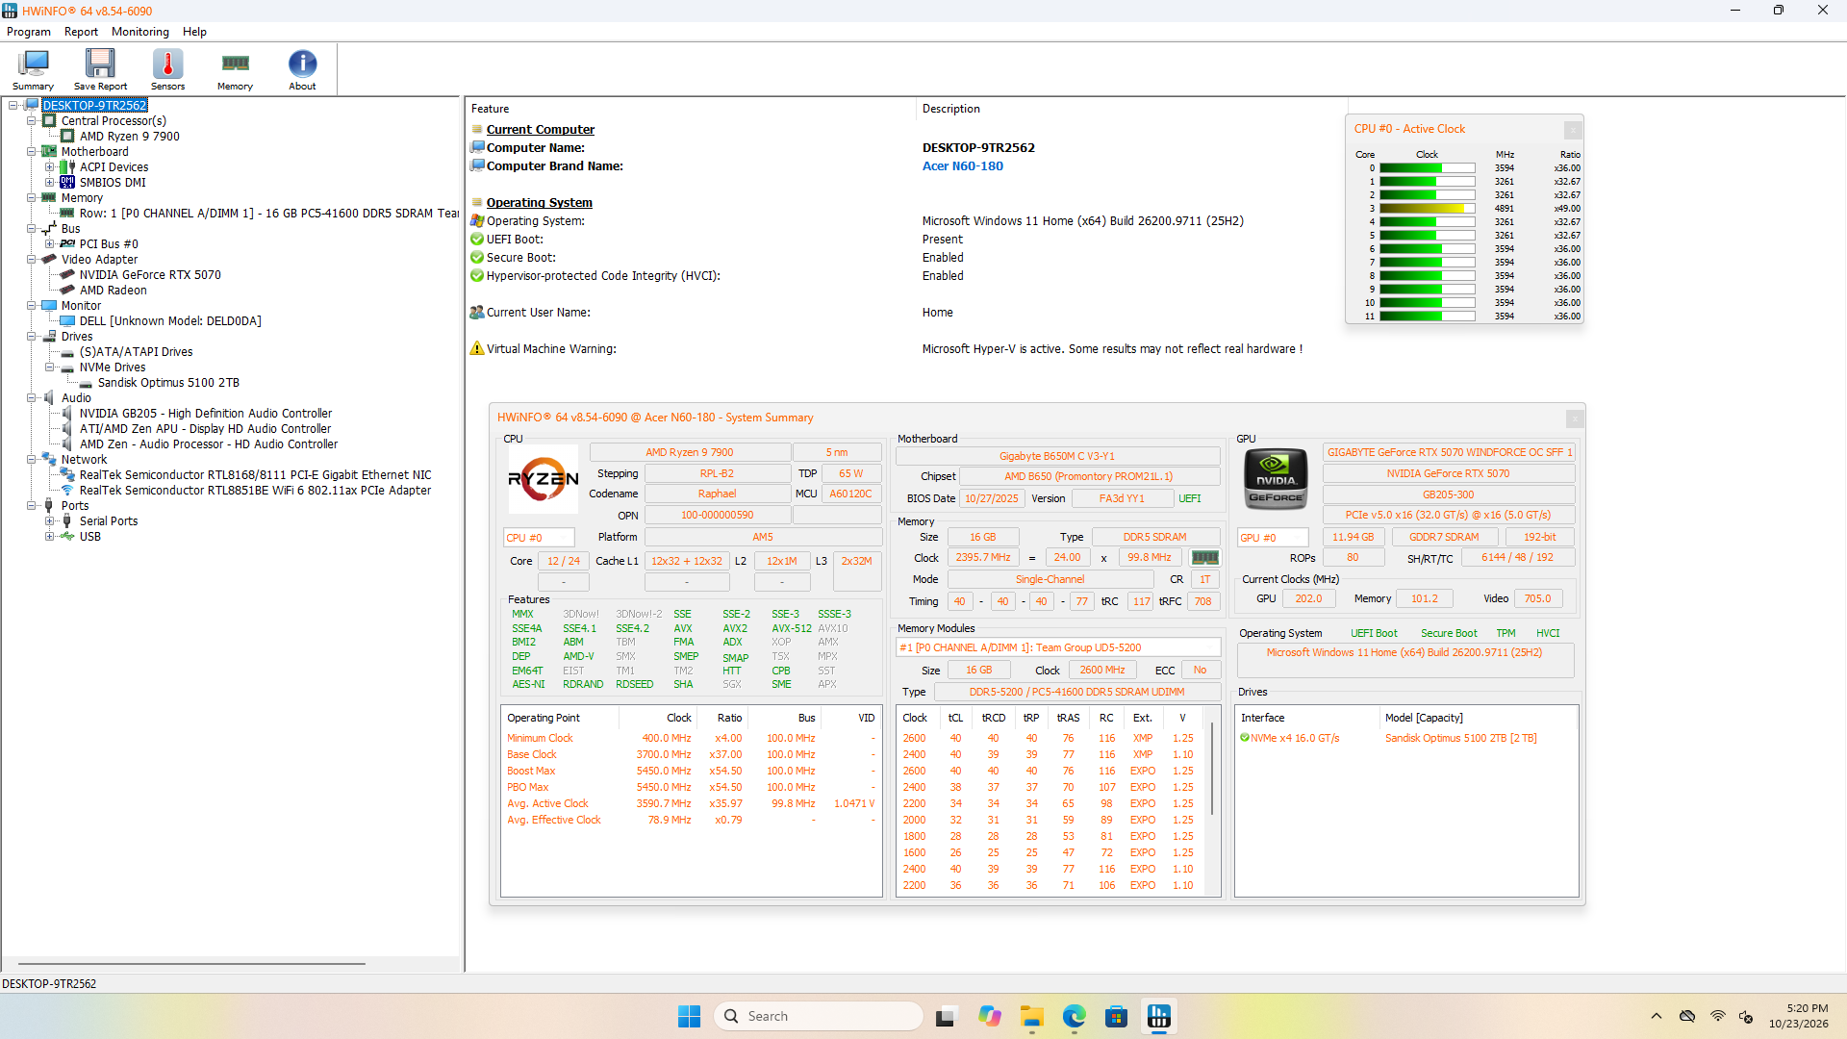Close the System Summary panel
Image resolution: width=1847 pixels, height=1039 pixels.
coord(1575,418)
